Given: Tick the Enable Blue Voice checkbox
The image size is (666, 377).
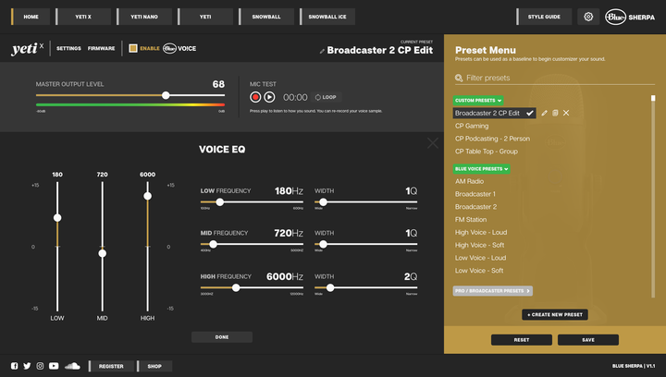Looking at the screenshot, I should click(x=133, y=48).
